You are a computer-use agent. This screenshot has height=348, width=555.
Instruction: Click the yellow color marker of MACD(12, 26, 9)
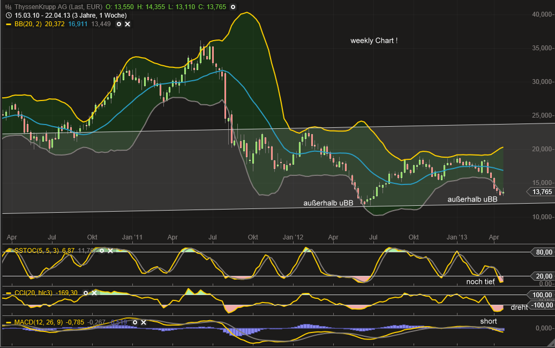coord(9,322)
